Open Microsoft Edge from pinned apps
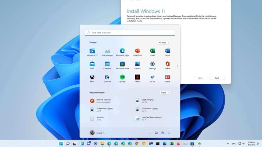This screenshot has height=147, width=262. tap(122, 51)
